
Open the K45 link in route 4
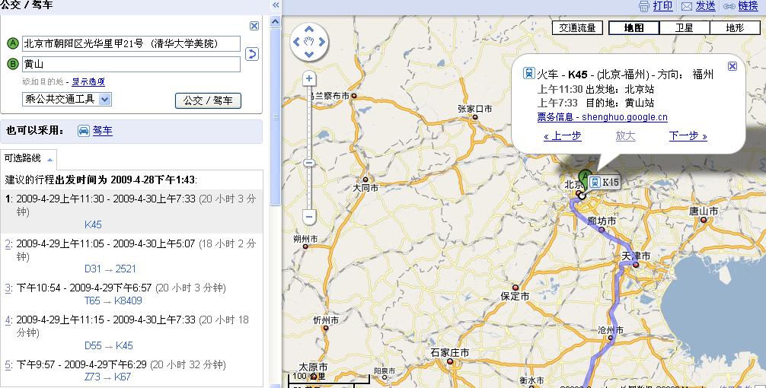coord(124,345)
